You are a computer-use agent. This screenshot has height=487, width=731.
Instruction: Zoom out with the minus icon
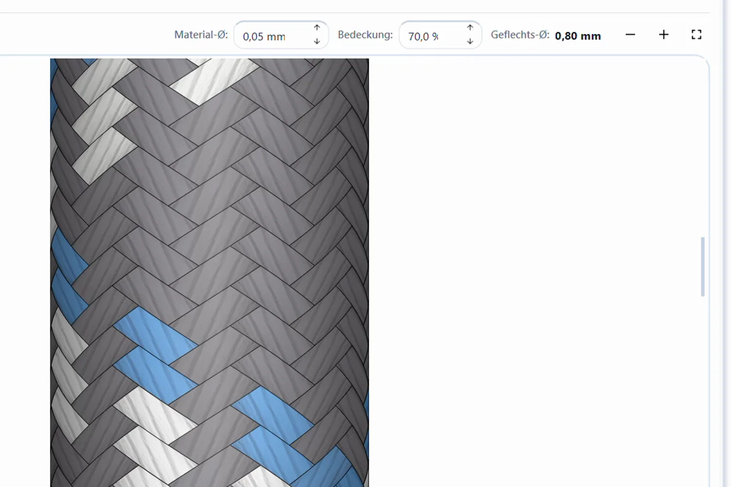tap(630, 35)
